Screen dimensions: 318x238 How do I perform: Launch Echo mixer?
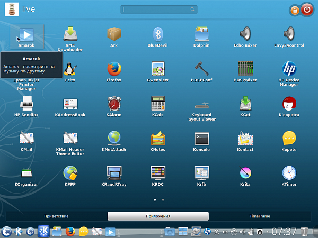click(245, 37)
